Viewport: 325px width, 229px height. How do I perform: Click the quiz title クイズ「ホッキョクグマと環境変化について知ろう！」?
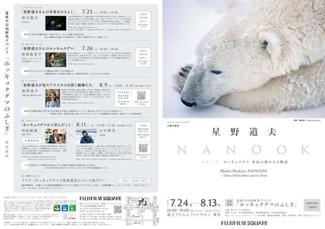coord(64,180)
